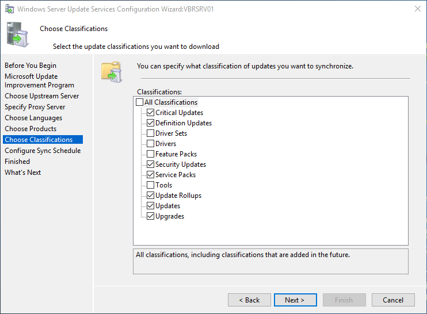Select Configure Sync Schedule in sidebar

pos(43,151)
